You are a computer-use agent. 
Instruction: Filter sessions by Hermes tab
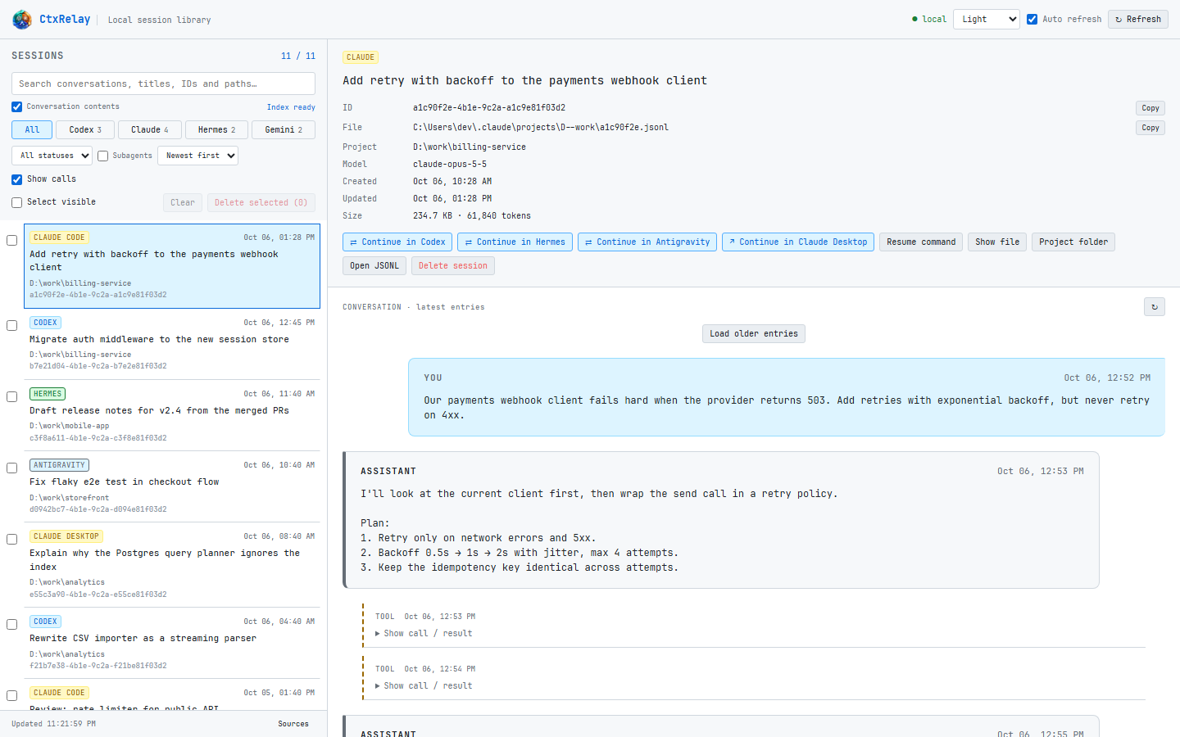point(216,129)
